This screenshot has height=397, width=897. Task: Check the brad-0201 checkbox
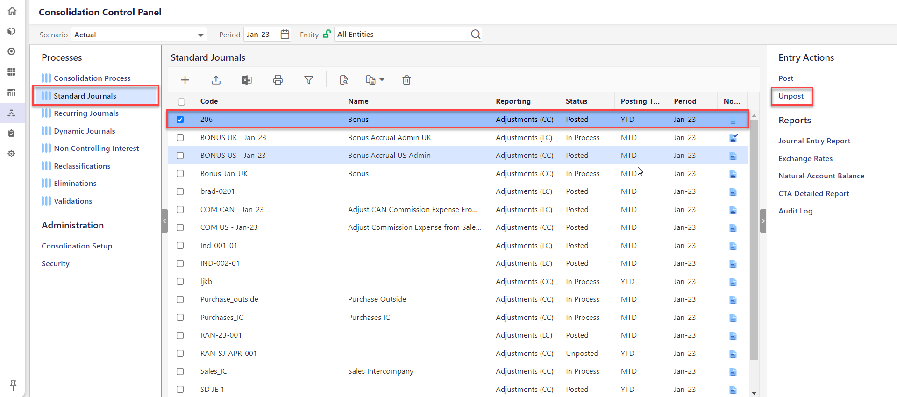pos(180,191)
